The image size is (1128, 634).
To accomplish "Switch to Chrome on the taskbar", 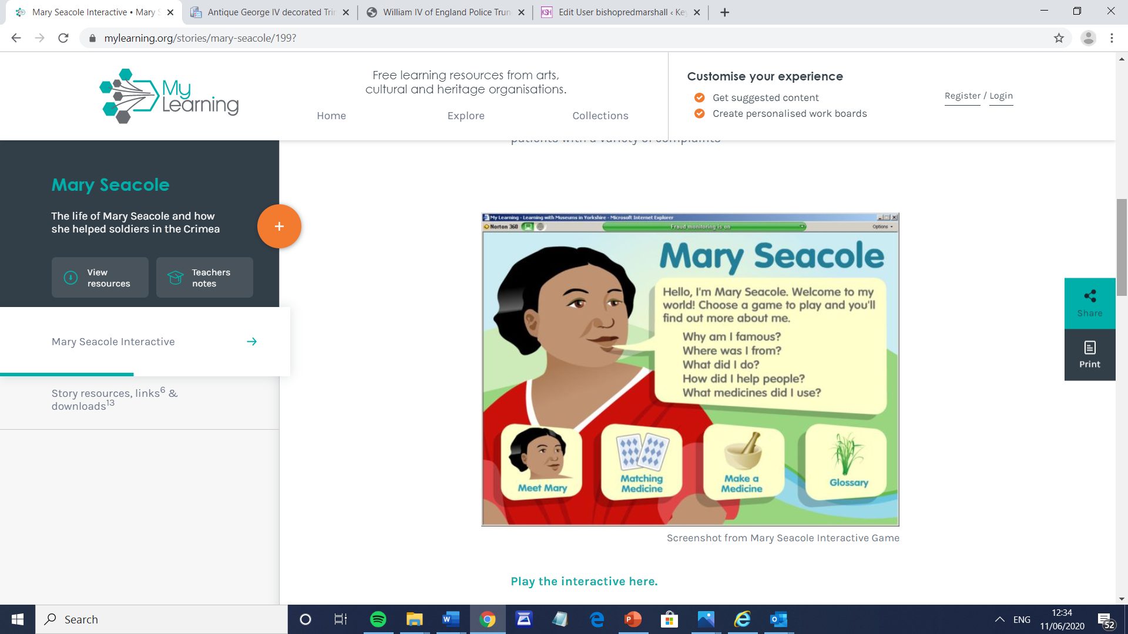I will (487, 619).
